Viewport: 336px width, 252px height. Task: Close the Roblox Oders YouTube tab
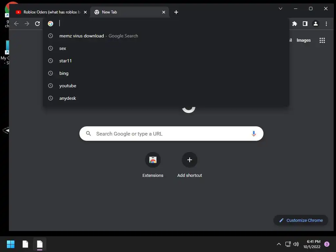tap(85, 12)
